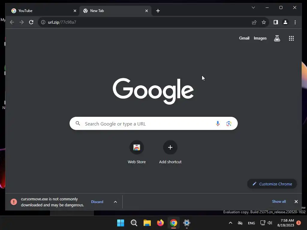Open the Google apps grid
The image size is (307, 230).
pyautogui.click(x=291, y=38)
